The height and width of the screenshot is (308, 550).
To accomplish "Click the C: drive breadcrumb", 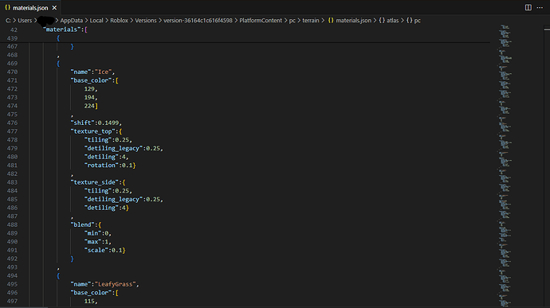I will (8, 21).
